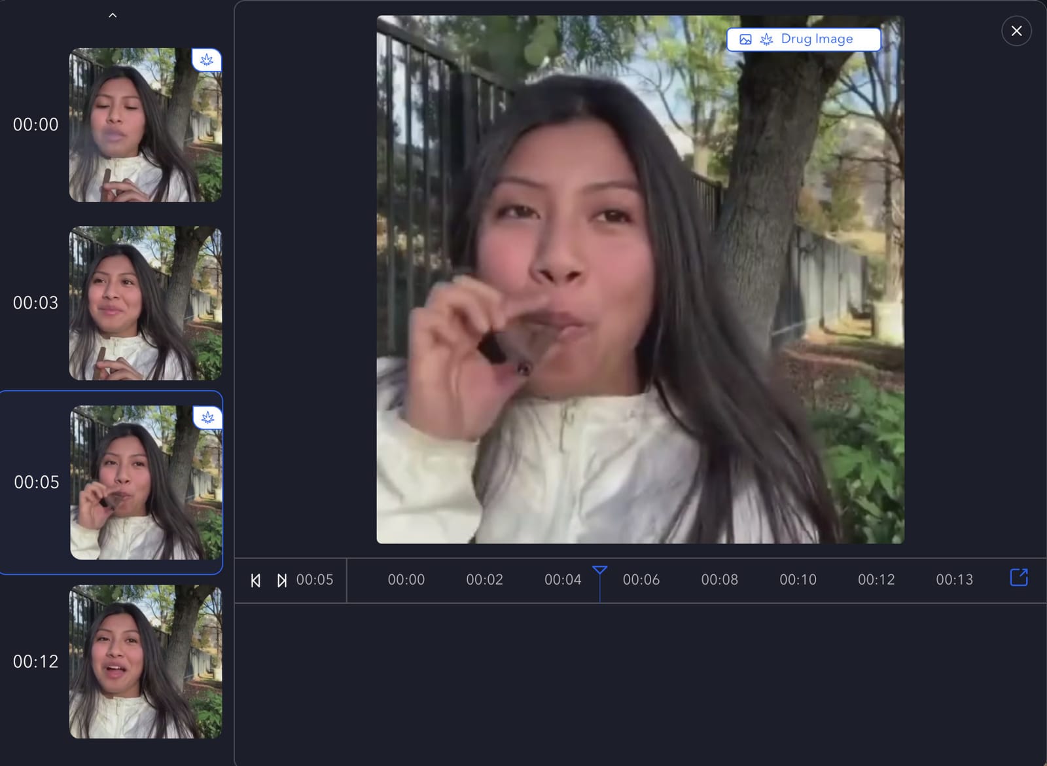Viewport: 1047px width, 766px height.
Task: Seek to 00:08 on the timeline
Action: (x=720, y=579)
